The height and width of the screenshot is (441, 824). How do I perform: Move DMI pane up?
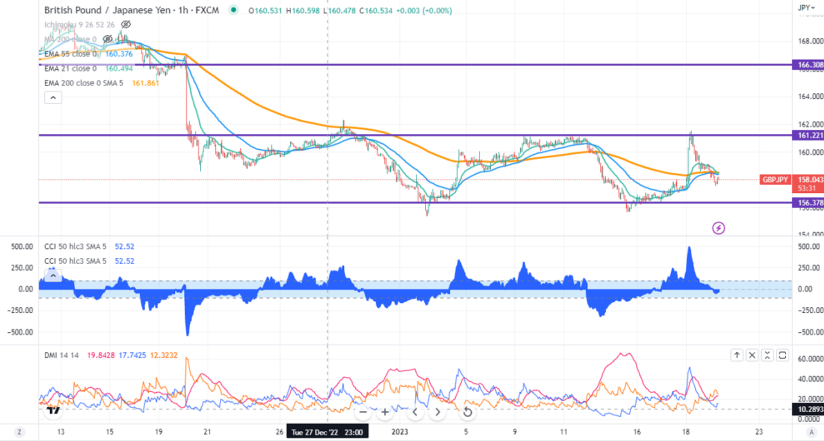pyautogui.click(x=737, y=355)
